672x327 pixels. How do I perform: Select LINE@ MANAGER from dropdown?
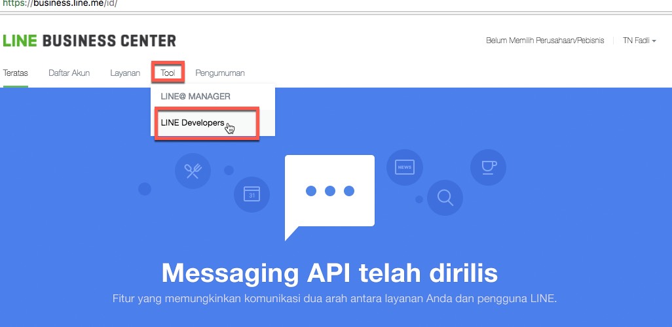coord(195,96)
